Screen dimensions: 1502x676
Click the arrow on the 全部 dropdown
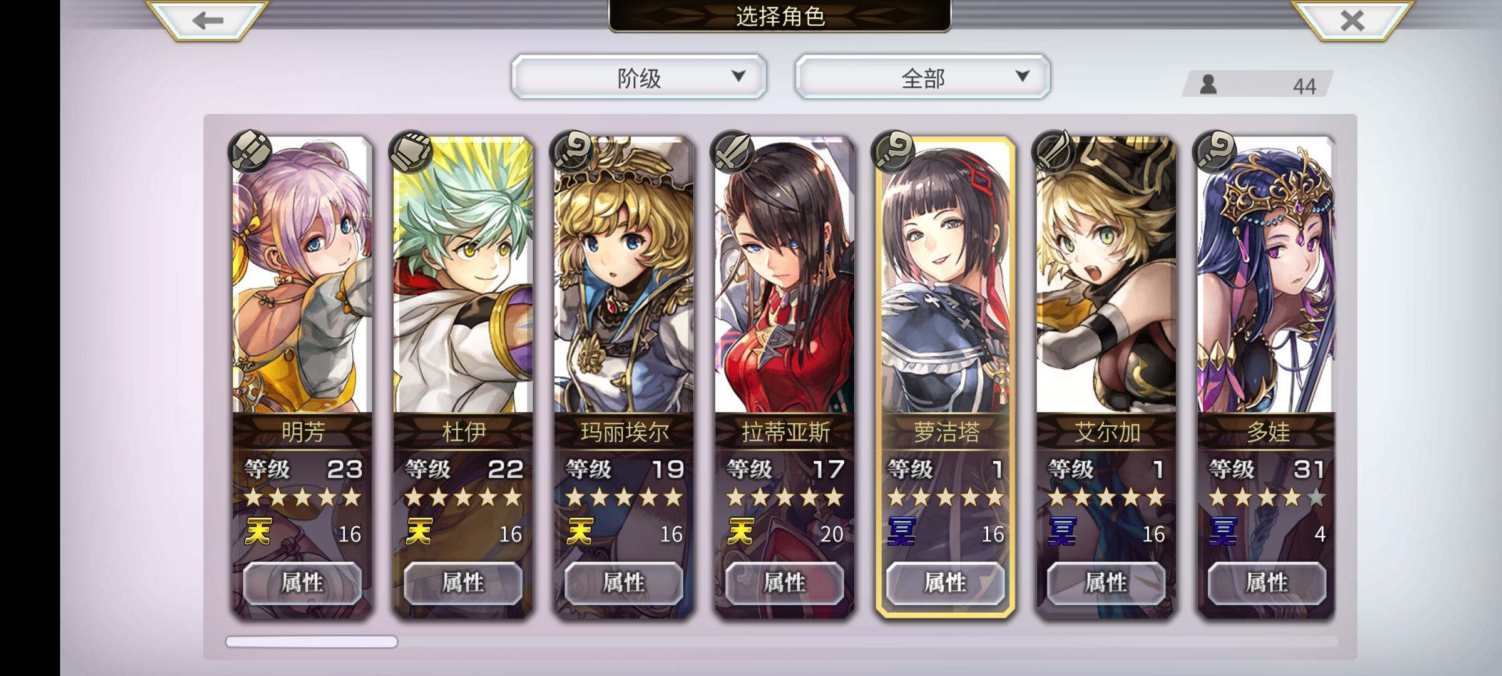pyautogui.click(x=1023, y=76)
